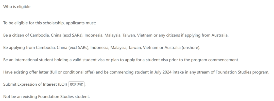Click the line starting 'Be a citizen of Cambodia'

click(116, 35)
